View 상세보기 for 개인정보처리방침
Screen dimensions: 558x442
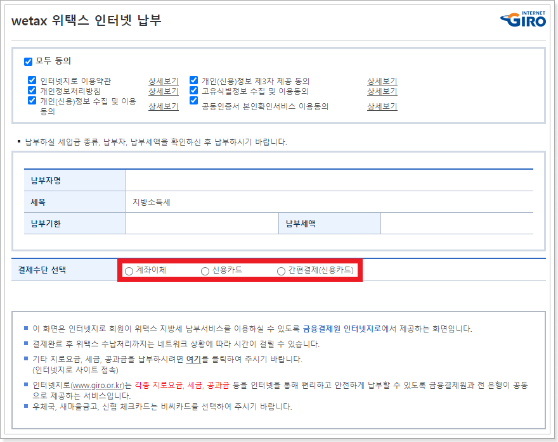(x=162, y=91)
